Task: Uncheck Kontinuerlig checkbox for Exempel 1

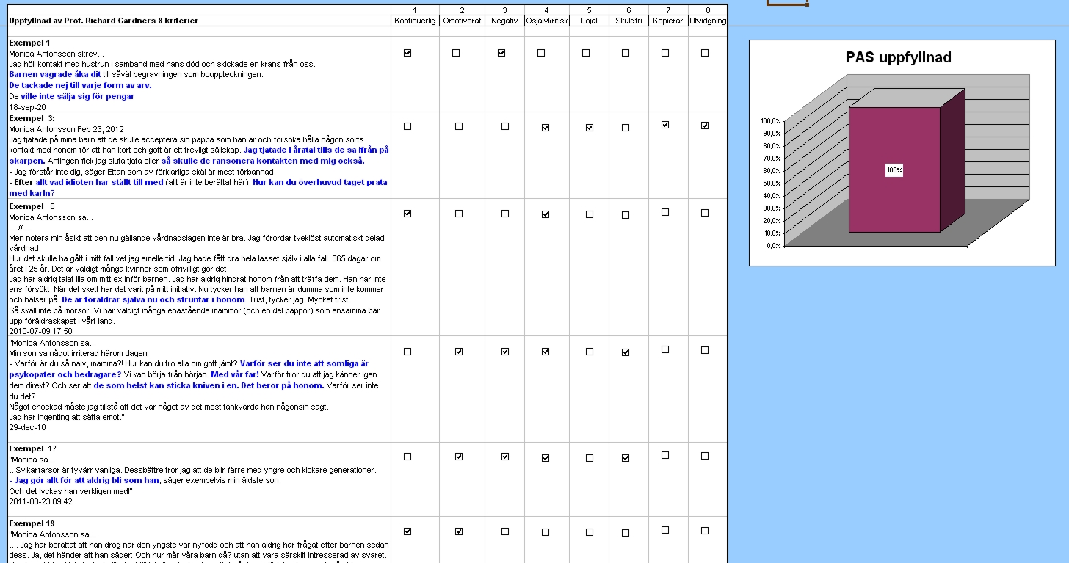Action: [407, 53]
